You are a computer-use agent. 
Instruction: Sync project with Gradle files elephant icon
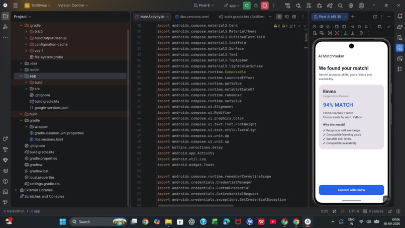point(330,6)
